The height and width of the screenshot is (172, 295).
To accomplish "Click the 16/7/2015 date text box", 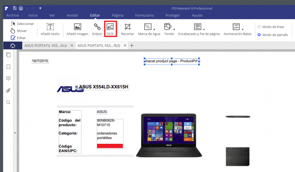I will (40, 61).
